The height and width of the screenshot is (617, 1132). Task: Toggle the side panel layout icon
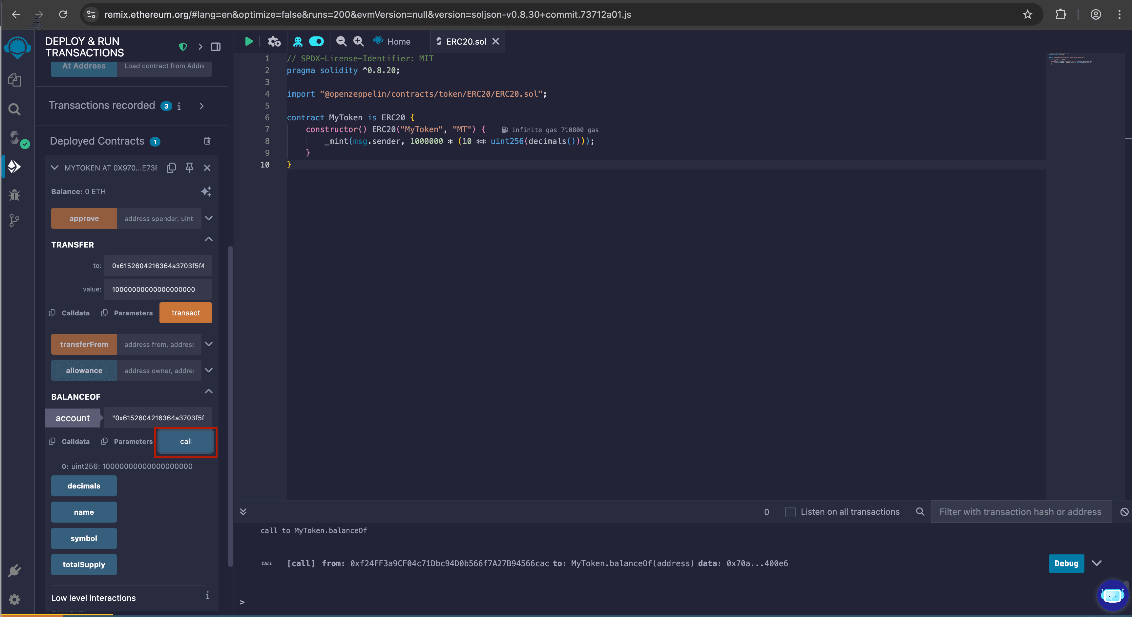[x=215, y=47]
